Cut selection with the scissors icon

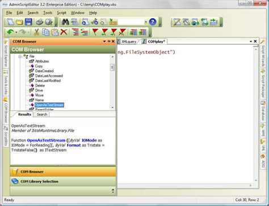[36, 32]
